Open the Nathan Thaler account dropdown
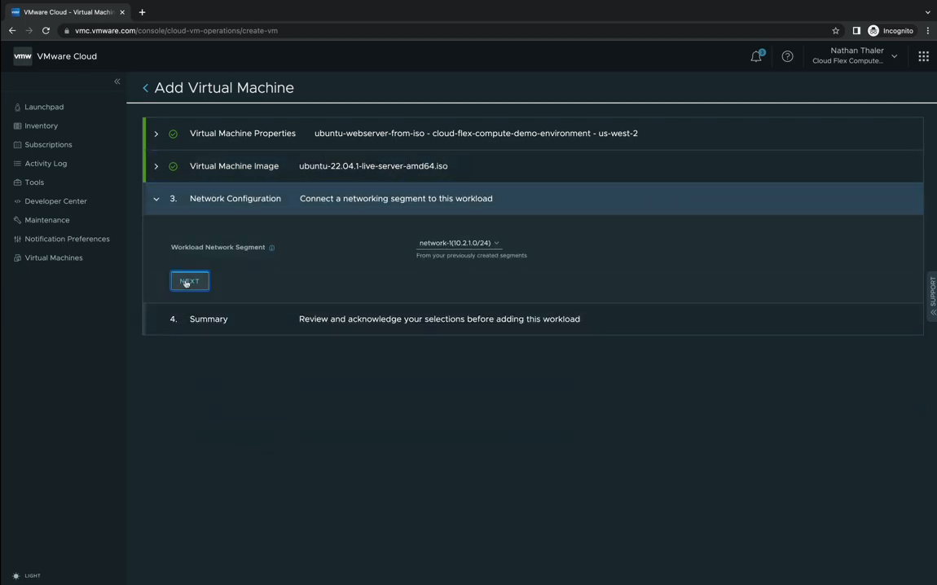The height and width of the screenshot is (585, 937). [x=856, y=55]
